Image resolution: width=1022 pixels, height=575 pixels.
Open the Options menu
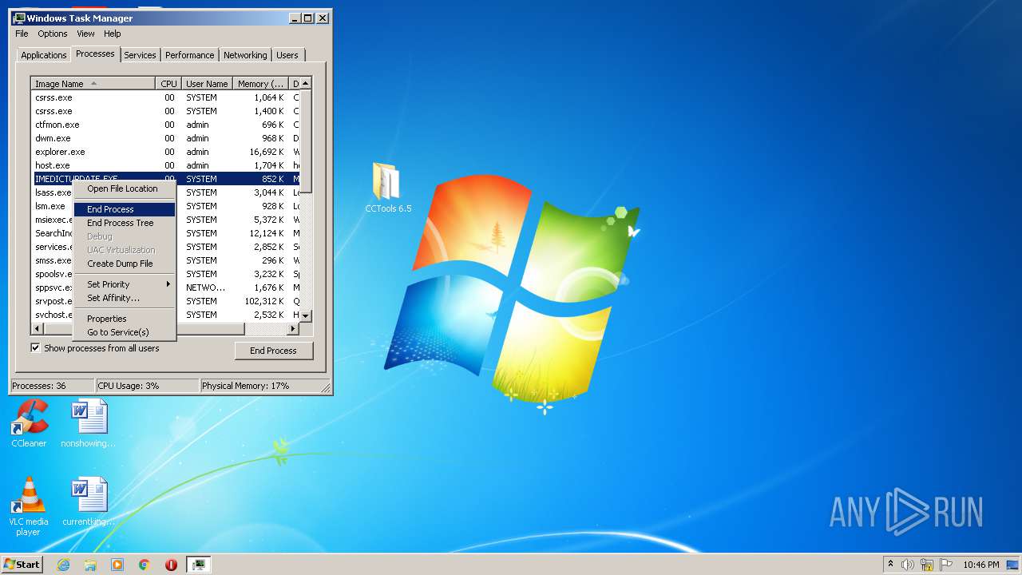click(53, 34)
